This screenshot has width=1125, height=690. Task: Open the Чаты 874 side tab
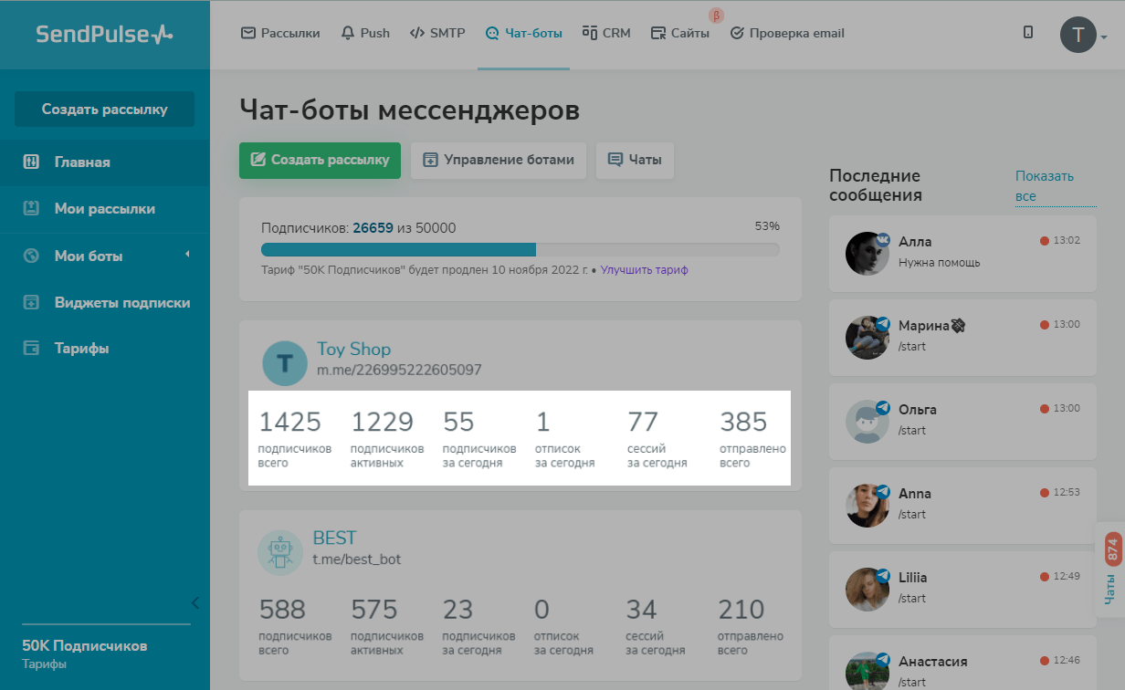click(x=1110, y=570)
